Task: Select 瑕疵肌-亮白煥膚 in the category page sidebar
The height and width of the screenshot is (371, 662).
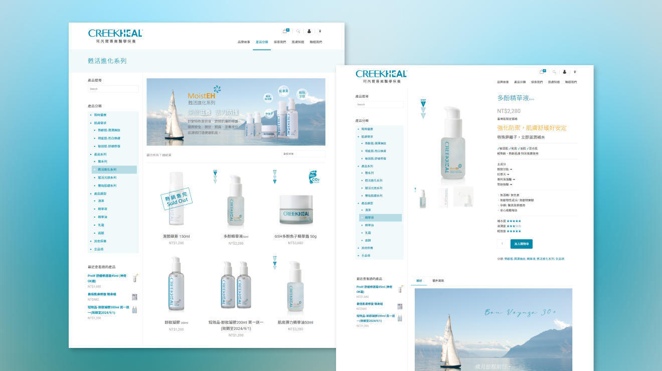Action: pyautogui.click(x=109, y=138)
